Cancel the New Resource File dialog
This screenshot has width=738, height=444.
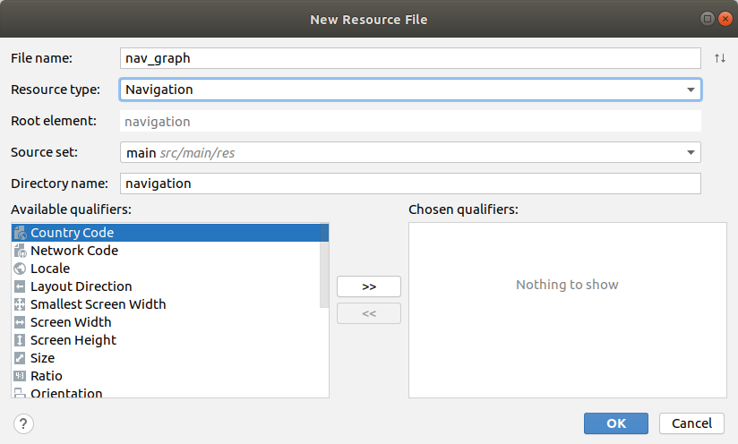(691, 423)
